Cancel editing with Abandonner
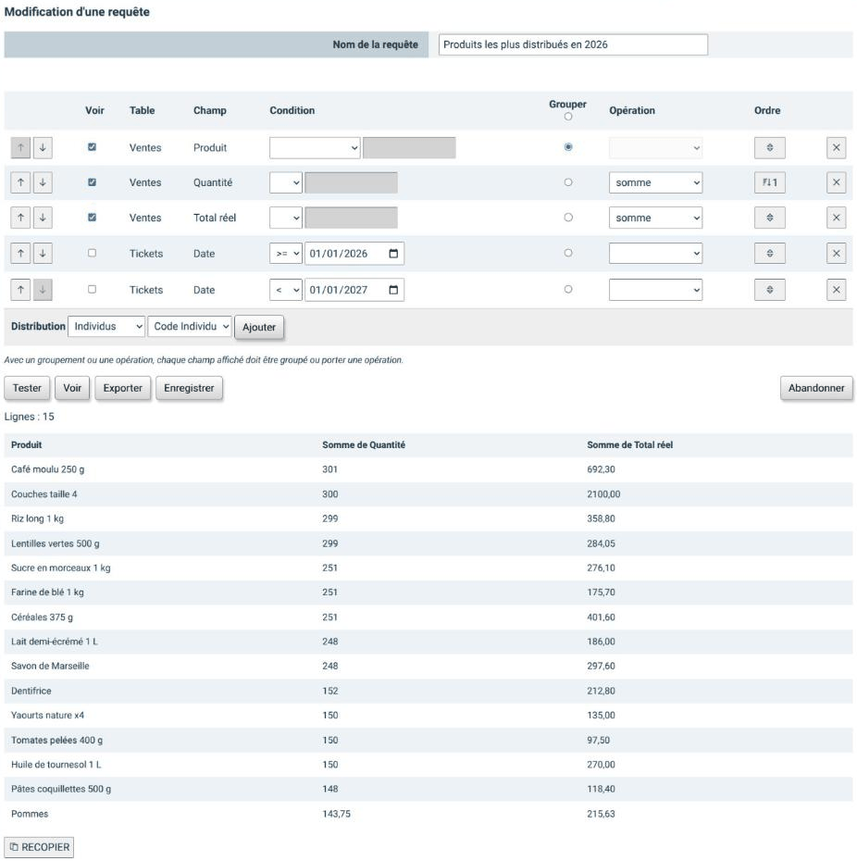 tap(816, 388)
